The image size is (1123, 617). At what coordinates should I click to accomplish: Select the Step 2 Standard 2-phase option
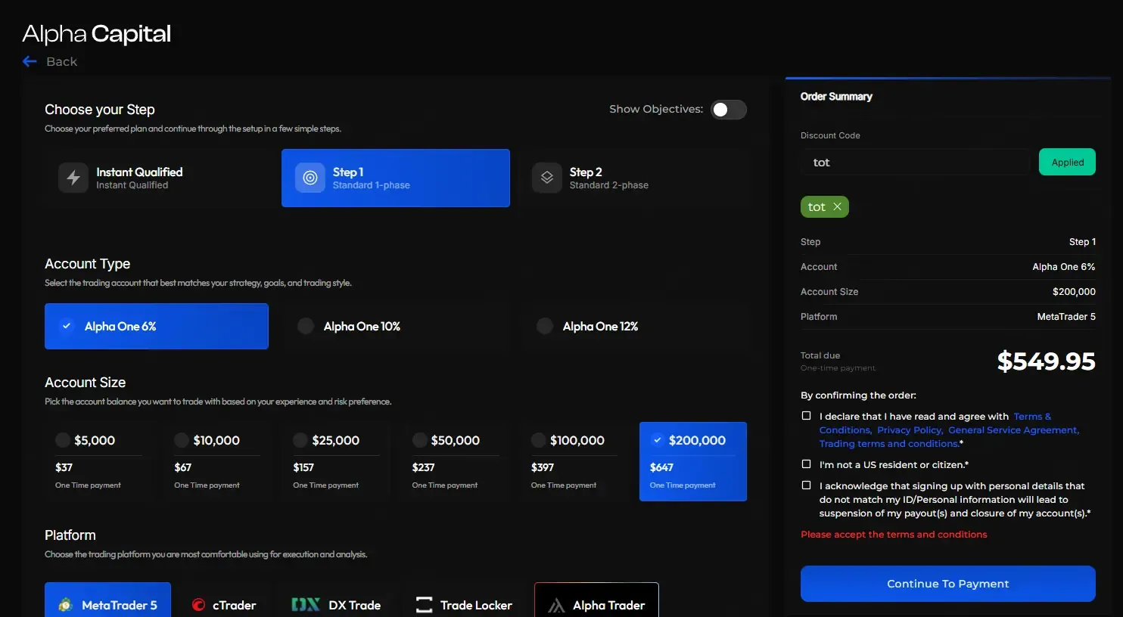pyautogui.click(x=633, y=178)
